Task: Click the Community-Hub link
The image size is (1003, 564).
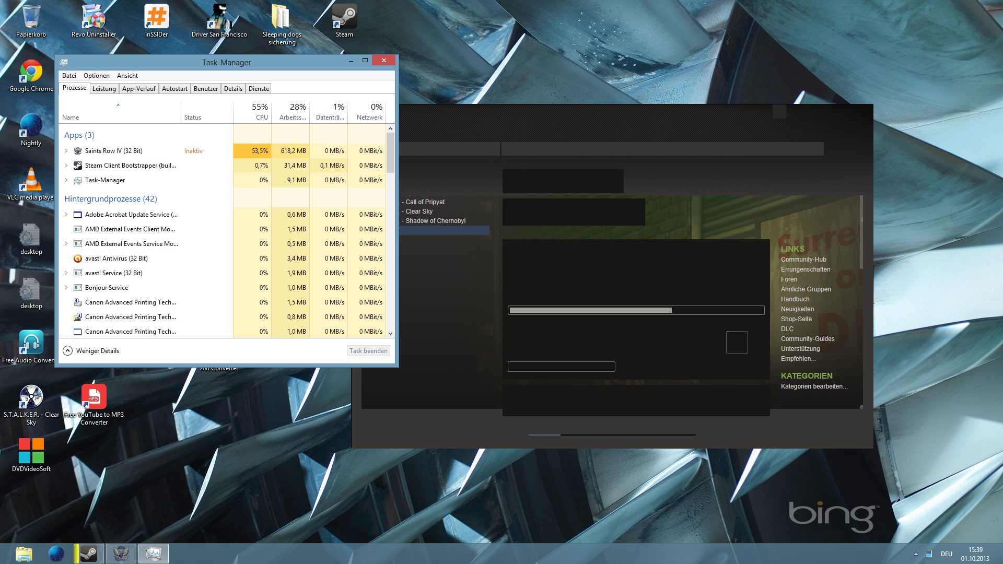Action: click(x=803, y=260)
